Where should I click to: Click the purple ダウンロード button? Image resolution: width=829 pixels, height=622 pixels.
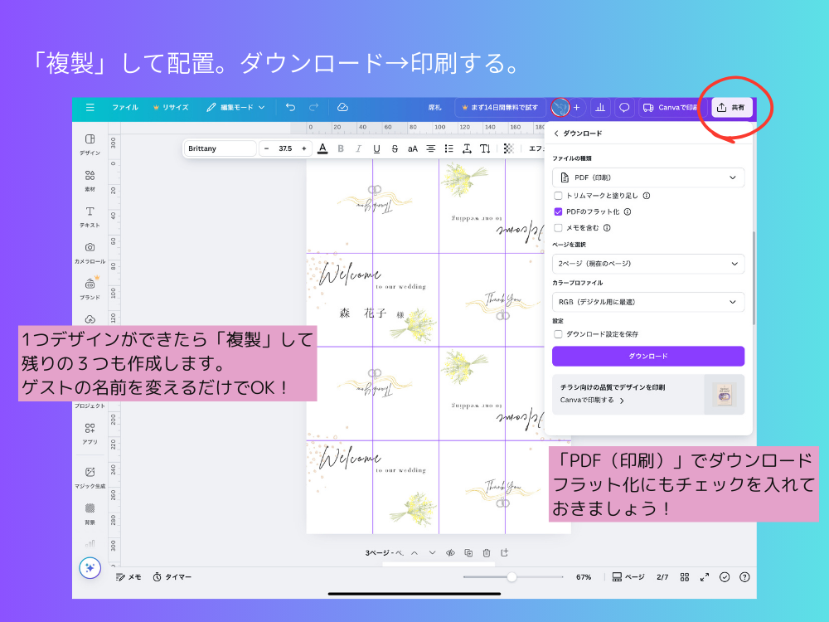click(x=647, y=356)
